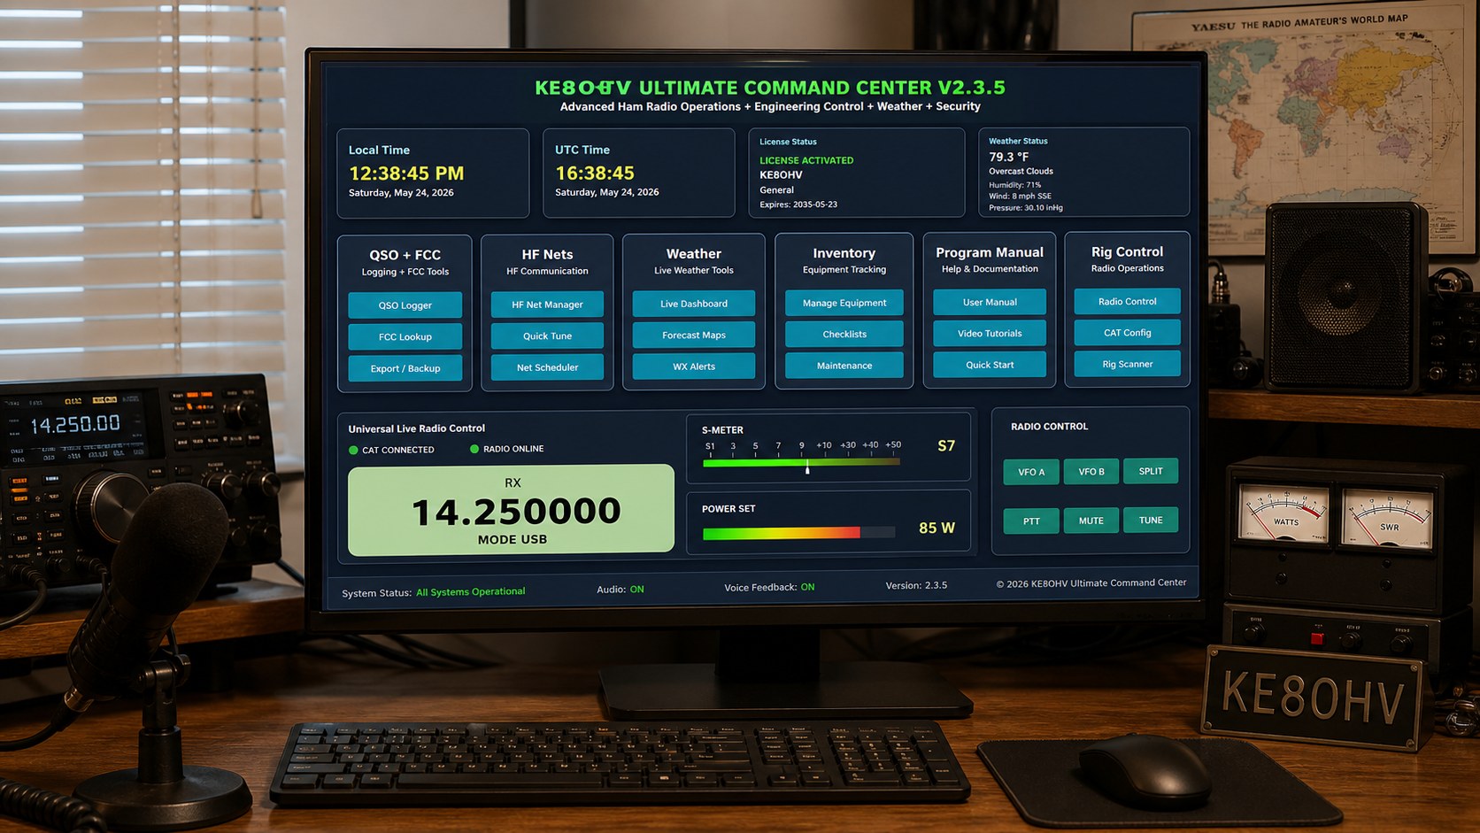
Task: Click the 85 W power value
Action: click(x=937, y=528)
